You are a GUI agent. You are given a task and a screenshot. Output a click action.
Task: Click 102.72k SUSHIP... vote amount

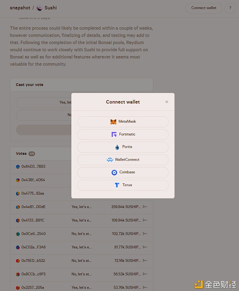tap(126, 234)
